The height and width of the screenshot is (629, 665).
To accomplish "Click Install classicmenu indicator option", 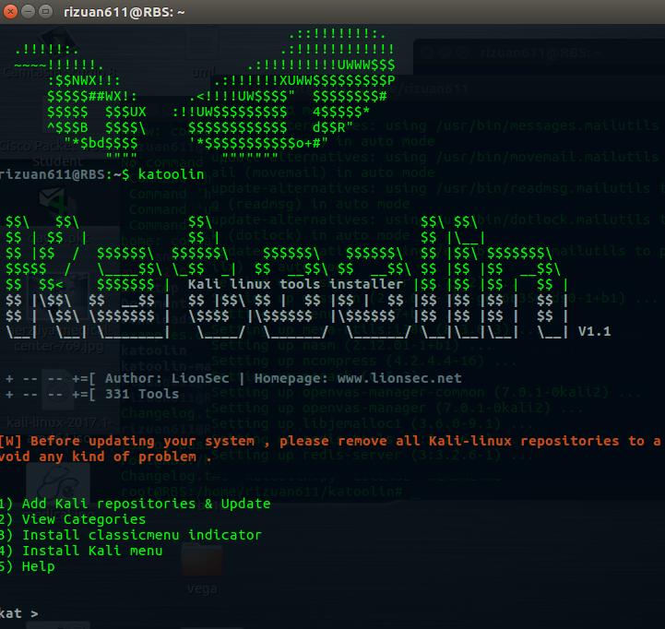I will pyautogui.click(x=131, y=535).
